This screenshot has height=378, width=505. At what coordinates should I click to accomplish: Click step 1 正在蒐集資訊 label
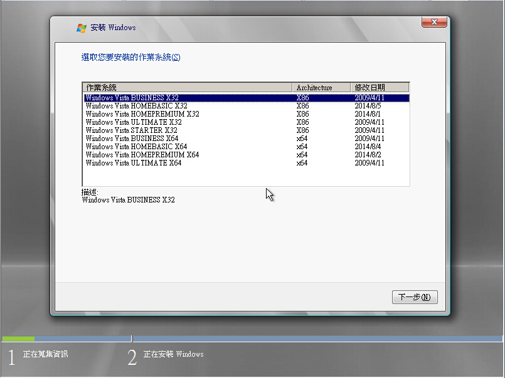[x=45, y=354]
